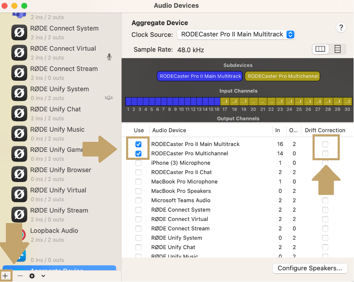The height and width of the screenshot is (282, 354).
Task: Select the RØDE Connect Virtual sidebar icon
Action: pyautogui.click(x=19, y=53)
